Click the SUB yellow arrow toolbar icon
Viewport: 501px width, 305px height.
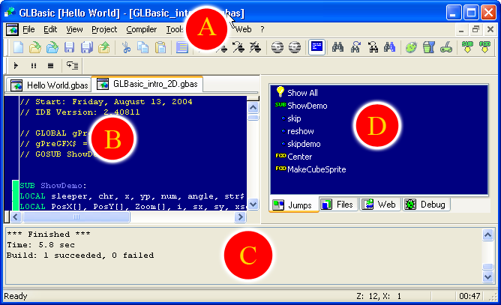point(468,47)
